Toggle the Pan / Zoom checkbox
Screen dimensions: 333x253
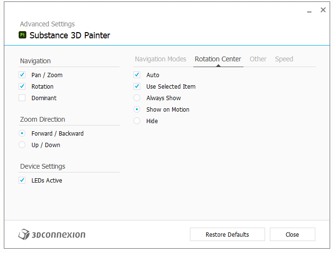(22, 75)
